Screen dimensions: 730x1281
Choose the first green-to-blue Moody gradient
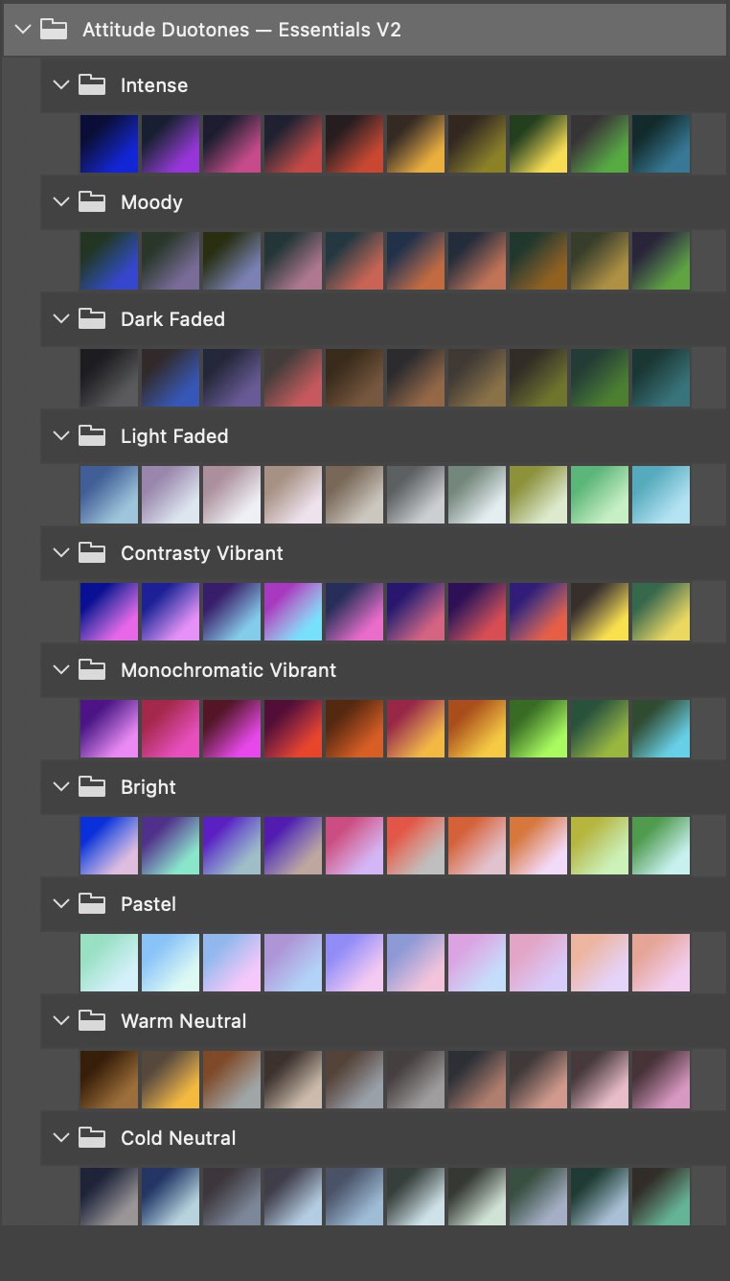(x=108, y=261)
